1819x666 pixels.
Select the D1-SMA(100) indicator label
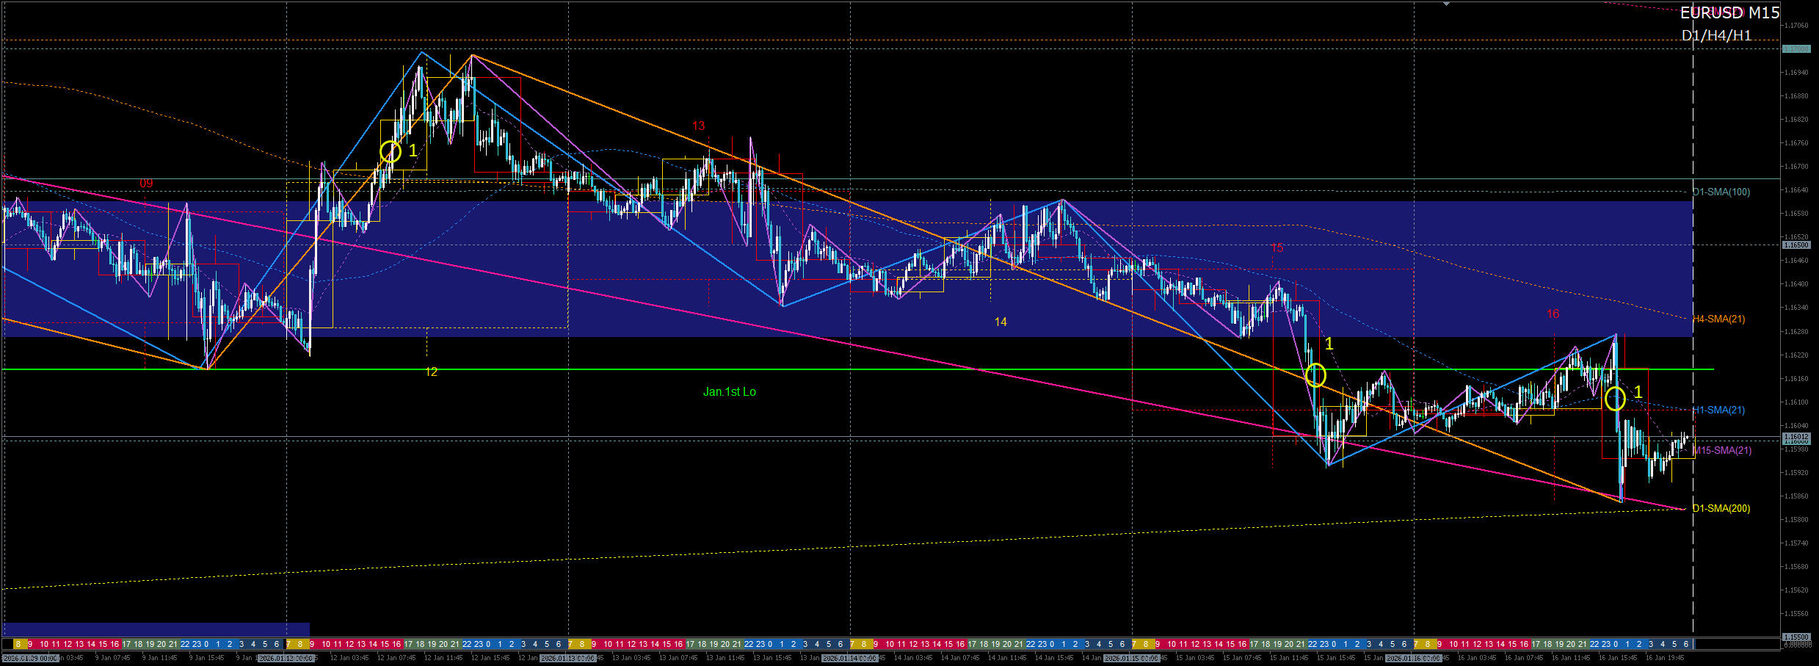coord(1721,192)
